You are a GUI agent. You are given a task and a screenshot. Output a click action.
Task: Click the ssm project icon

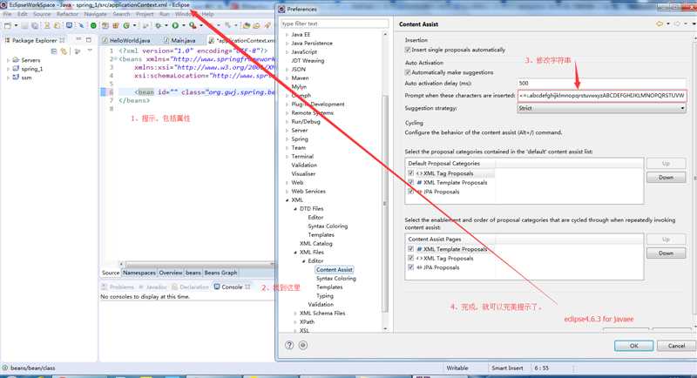coord(16,78)
